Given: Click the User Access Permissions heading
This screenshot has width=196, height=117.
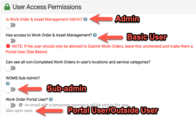Looking at the screenshot, I should (47, 6).
